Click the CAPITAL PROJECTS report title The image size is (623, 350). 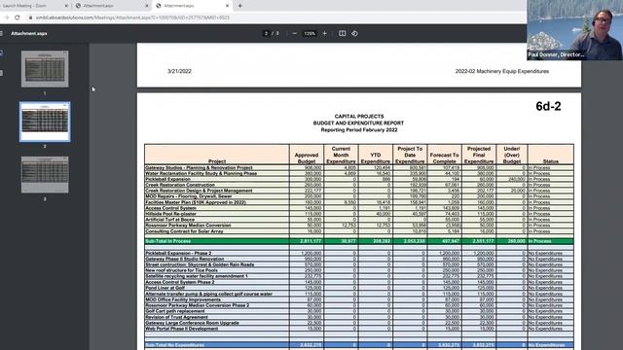pyautogui.click(x=359, y=117)
